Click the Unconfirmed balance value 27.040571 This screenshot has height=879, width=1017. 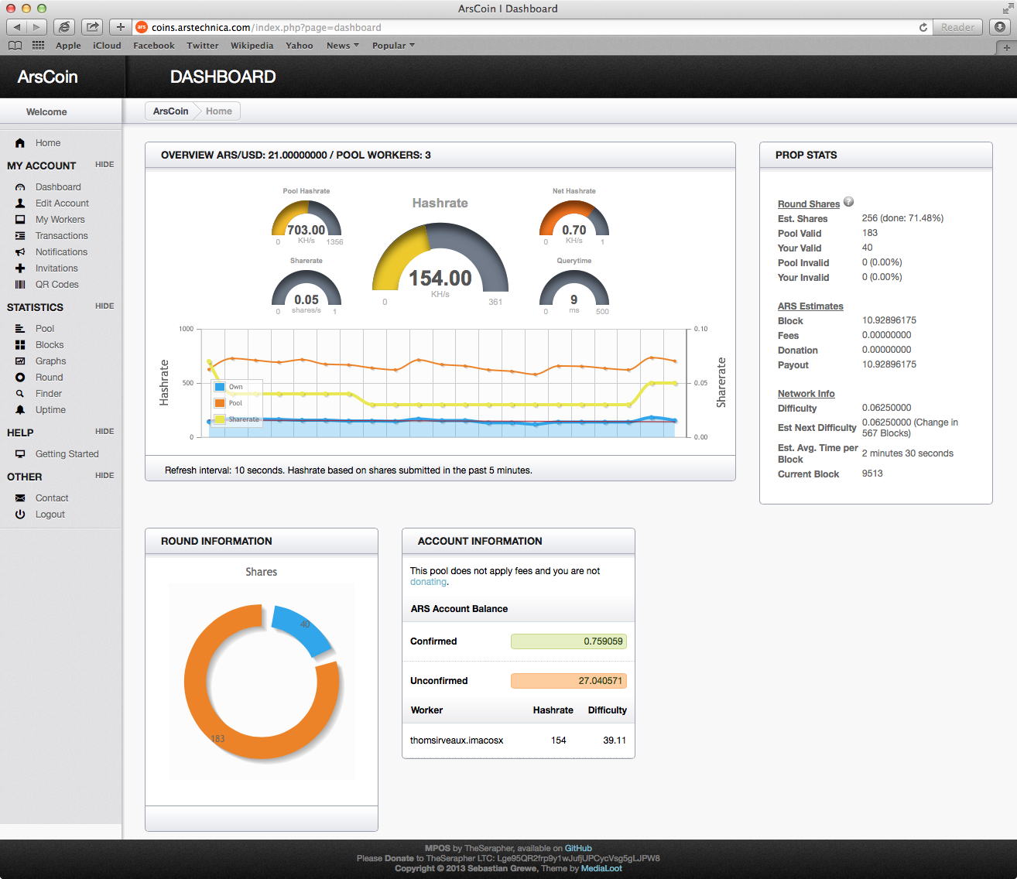(569, 681)
